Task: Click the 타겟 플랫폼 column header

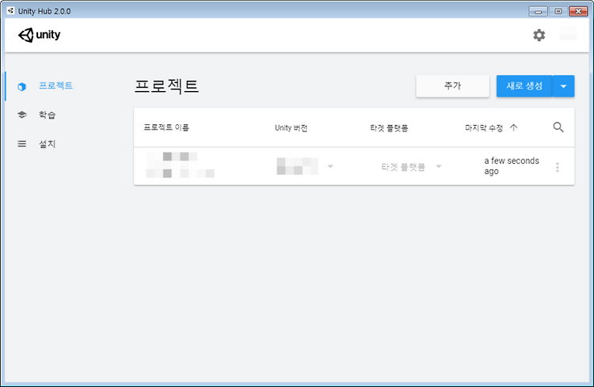Action: 389,128
